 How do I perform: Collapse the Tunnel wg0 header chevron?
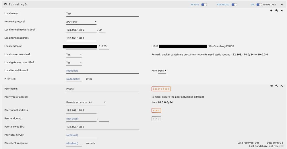[x=282, y=5]
